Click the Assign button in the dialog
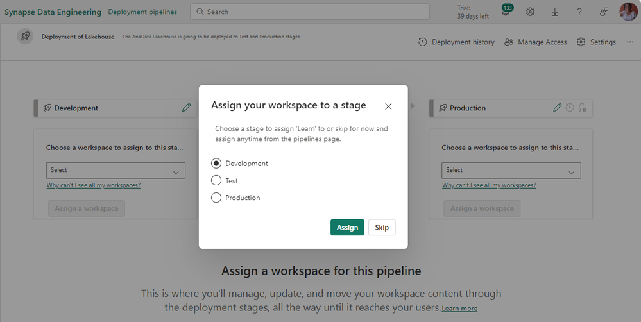The image size is (641, 322). pos(347,227)
